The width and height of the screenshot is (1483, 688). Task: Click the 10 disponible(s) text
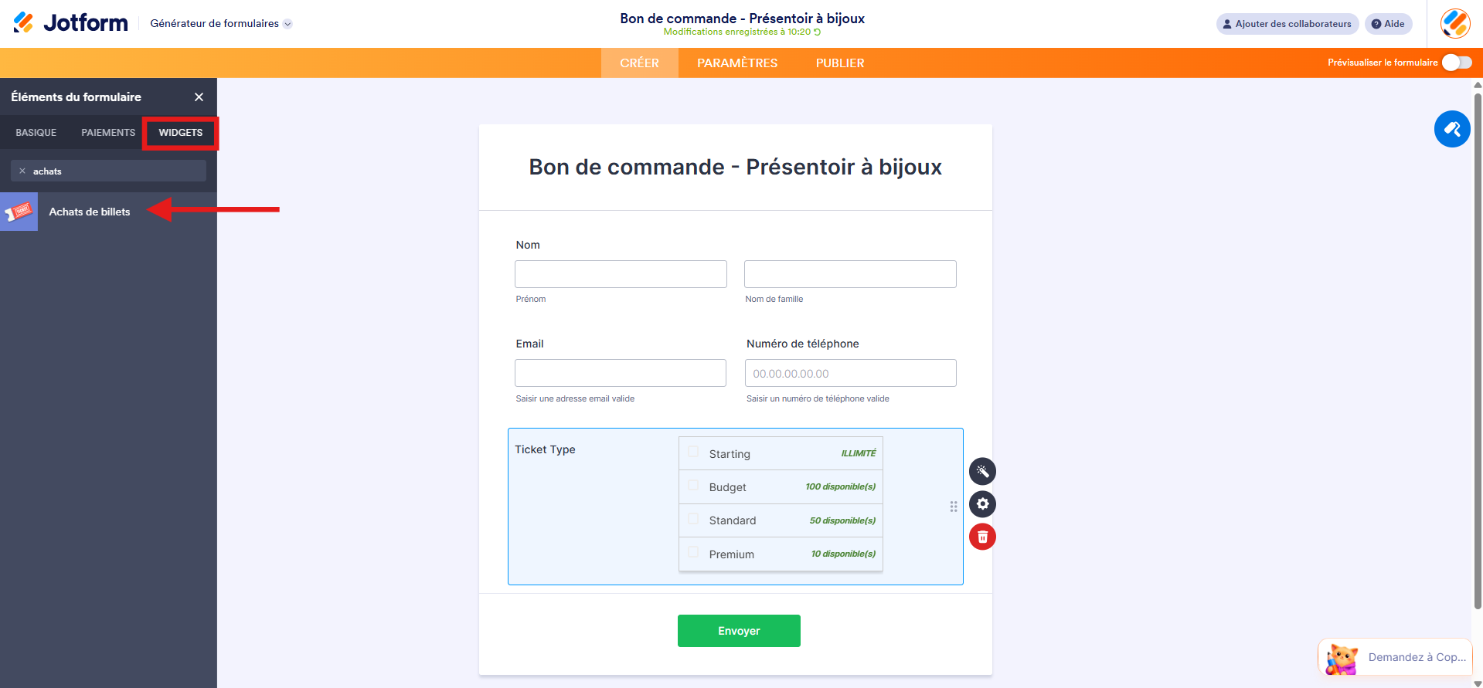(843, 554)
